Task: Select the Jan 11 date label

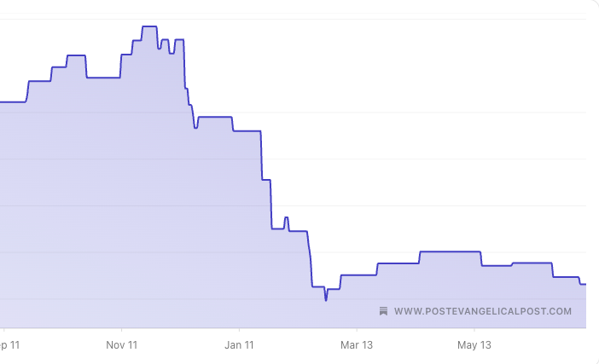Action: (239, 345)
